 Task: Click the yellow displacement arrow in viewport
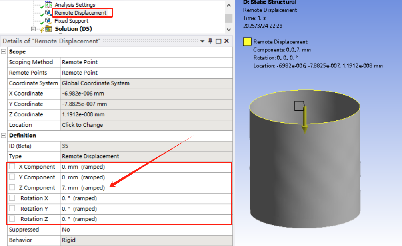tap(304, 120)
